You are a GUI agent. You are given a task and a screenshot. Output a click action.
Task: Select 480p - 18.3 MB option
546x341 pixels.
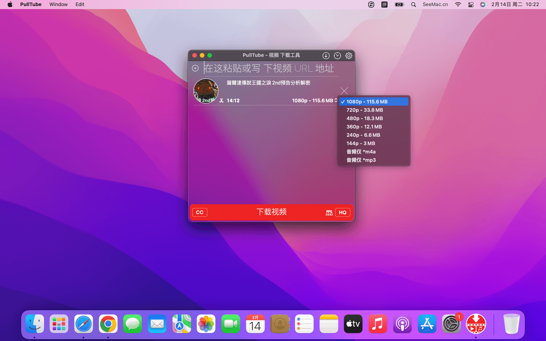coord(374,118)
